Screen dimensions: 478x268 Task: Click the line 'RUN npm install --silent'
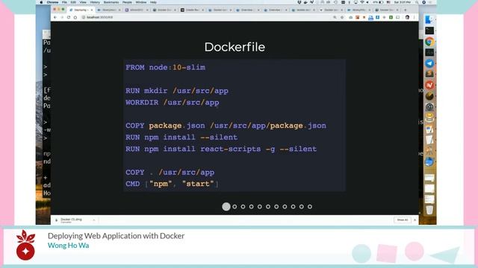coord(181,137)
